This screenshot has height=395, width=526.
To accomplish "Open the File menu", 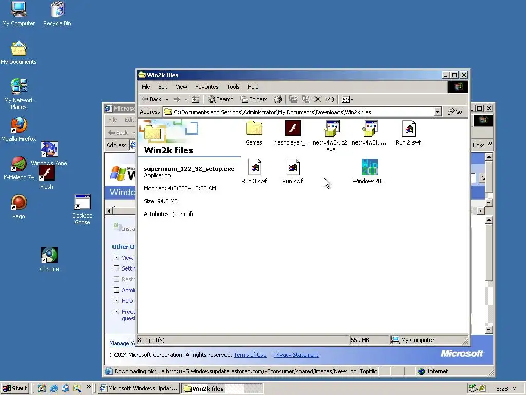I will (146, 87).
